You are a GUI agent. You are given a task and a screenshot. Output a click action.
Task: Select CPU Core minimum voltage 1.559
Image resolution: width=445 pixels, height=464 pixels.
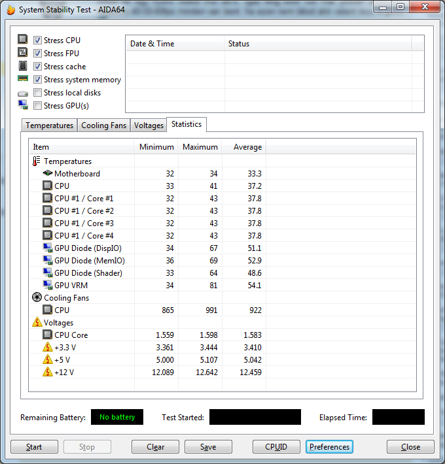tap(165, 335)
